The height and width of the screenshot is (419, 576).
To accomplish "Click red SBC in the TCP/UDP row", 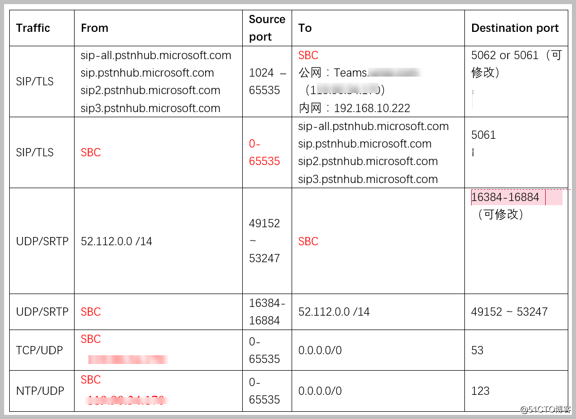I will pos(91,339).
